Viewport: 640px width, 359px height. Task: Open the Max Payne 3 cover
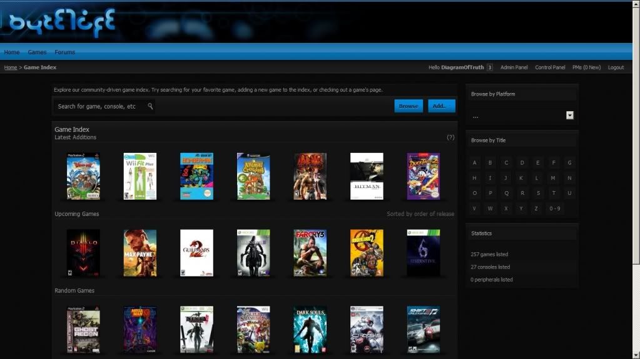[140, 253]
